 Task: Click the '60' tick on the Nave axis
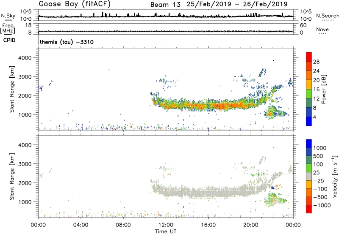303,25
